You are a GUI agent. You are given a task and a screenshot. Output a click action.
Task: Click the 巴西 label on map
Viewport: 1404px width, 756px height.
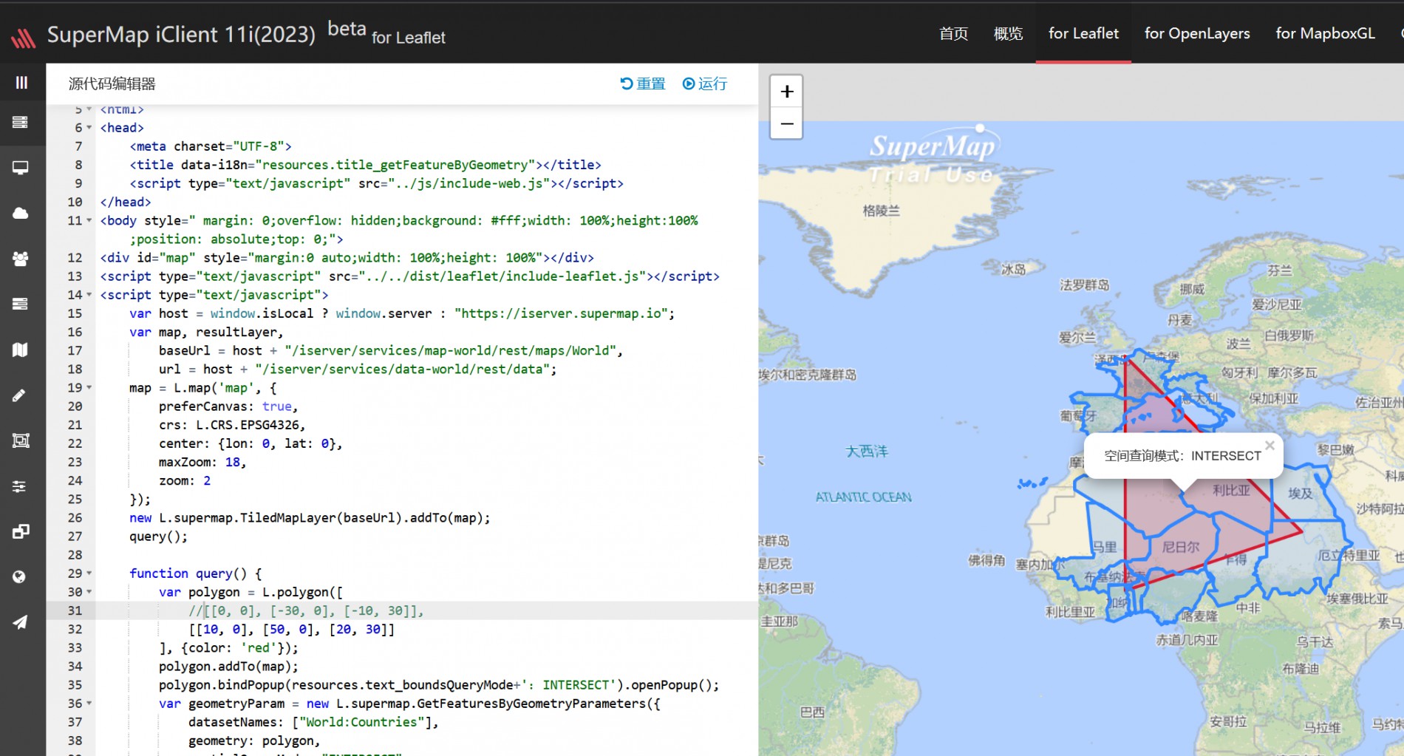(x=812, y=712)
